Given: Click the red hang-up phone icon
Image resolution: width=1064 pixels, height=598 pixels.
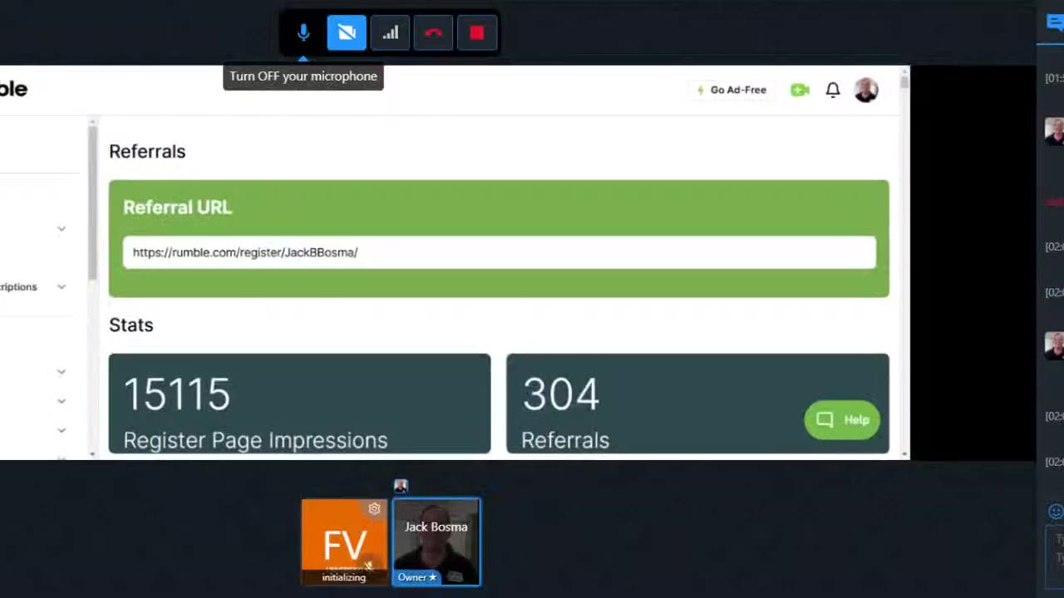Looking at the screenshot, I should 433,33.
